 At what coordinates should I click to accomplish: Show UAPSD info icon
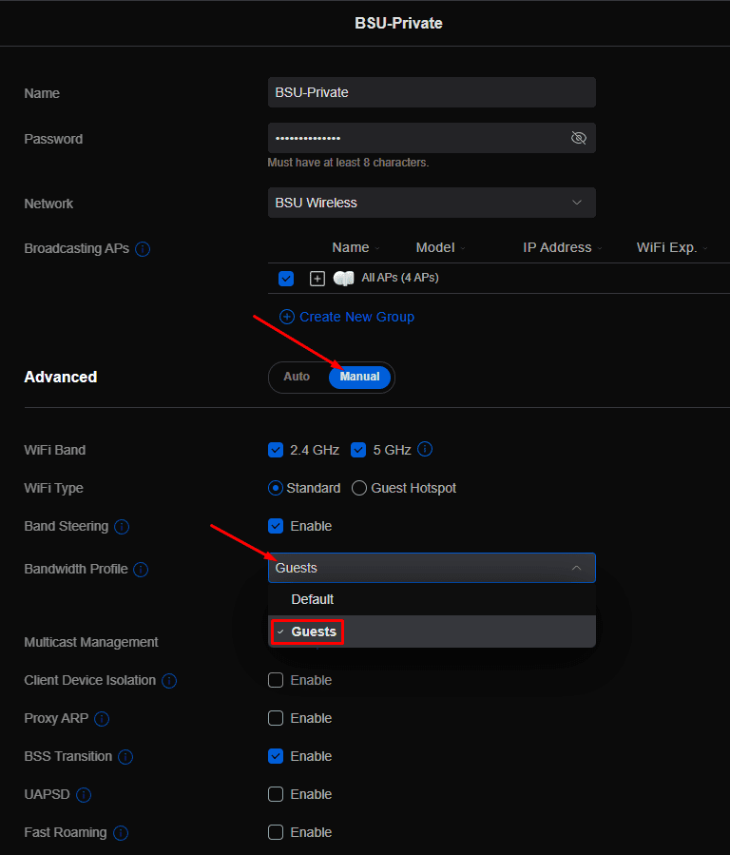click(84, 795)
